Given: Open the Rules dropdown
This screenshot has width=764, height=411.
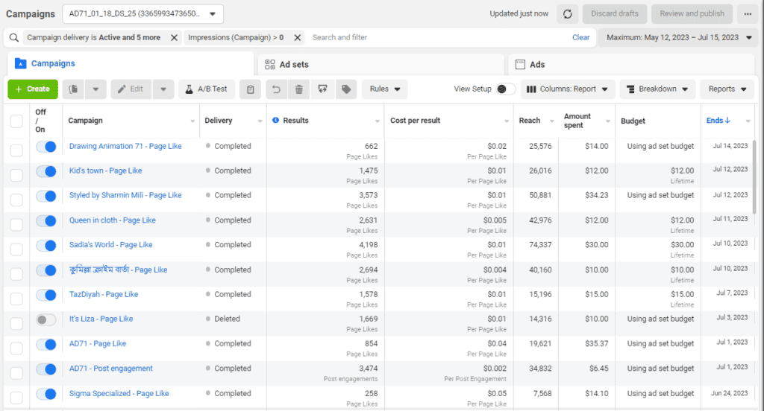Looking at the screenshot, I should tap(384, 89).
